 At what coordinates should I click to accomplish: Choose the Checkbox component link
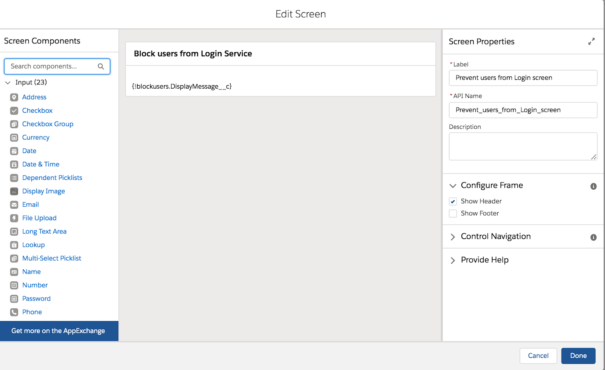37,111
